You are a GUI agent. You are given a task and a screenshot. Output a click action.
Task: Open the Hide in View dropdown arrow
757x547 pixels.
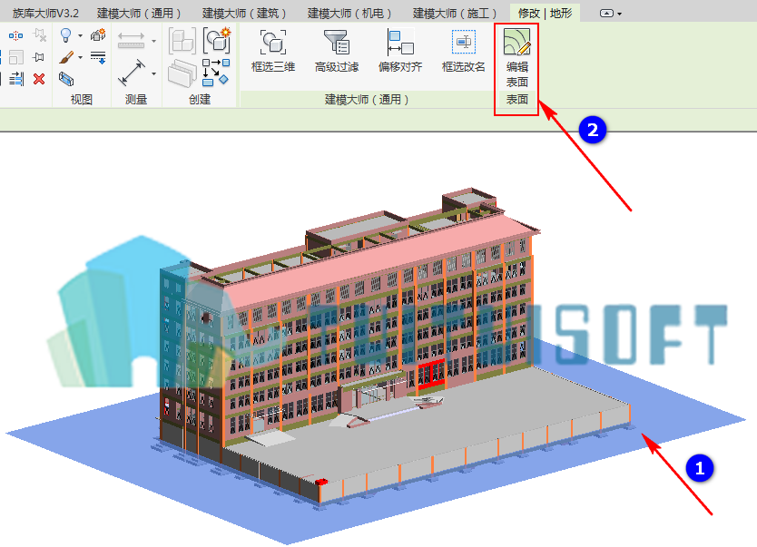pyautogui.click(x=80, y=35)
